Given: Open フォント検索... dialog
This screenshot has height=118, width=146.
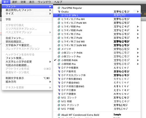Looking at the screenshot, I should point(27,58).
